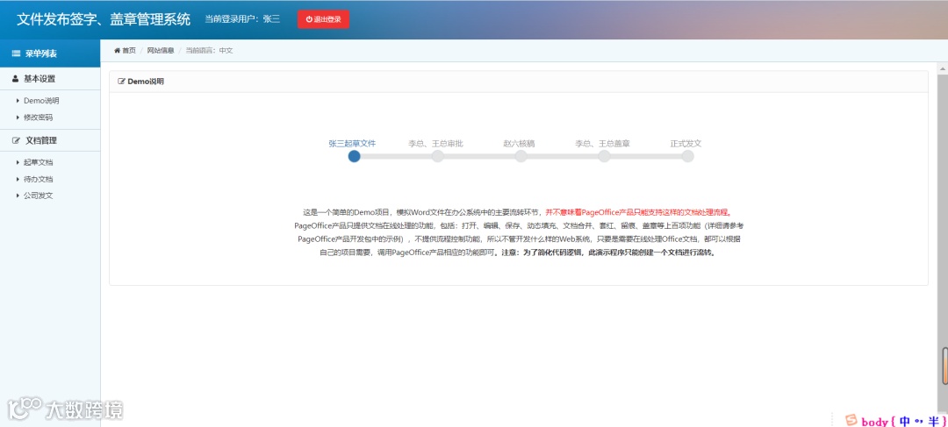Click 网站信息 in the breadcrumb

(x=161, y=50)
